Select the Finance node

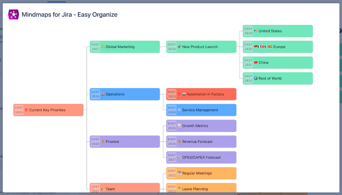[125, 142]
